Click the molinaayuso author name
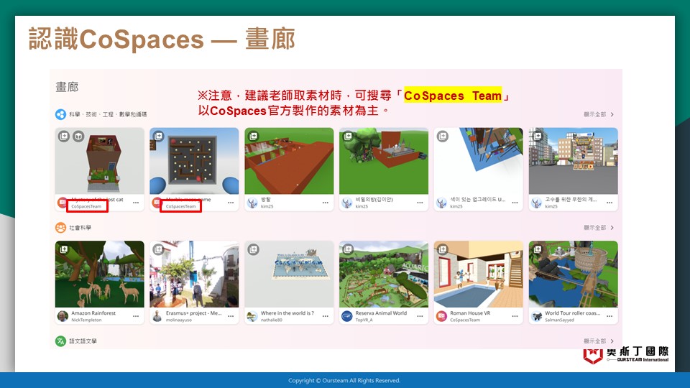Image resolution: width=690 pixels, height=388 pixels. tap(179, 320)
